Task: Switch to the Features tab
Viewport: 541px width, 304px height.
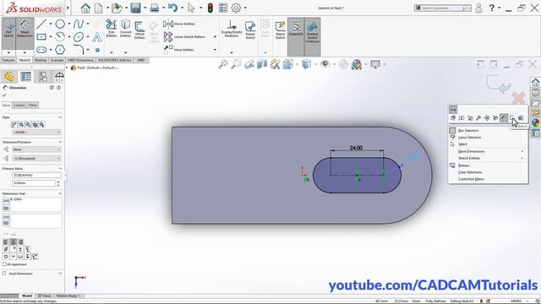Action: 8,60
